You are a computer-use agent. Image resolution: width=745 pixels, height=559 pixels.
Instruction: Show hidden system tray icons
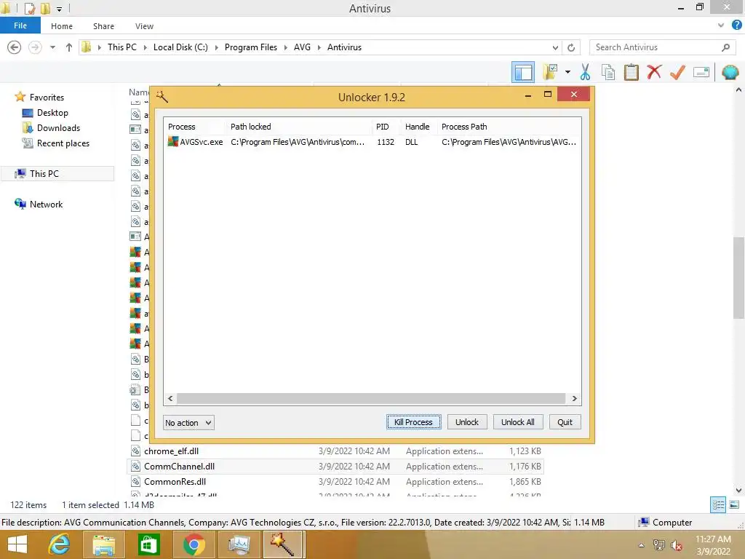click(642, 545)
